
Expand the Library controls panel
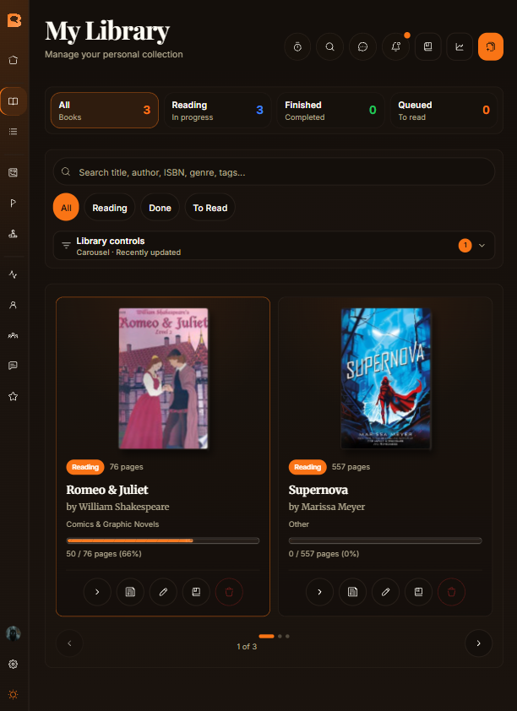point(274,246)
